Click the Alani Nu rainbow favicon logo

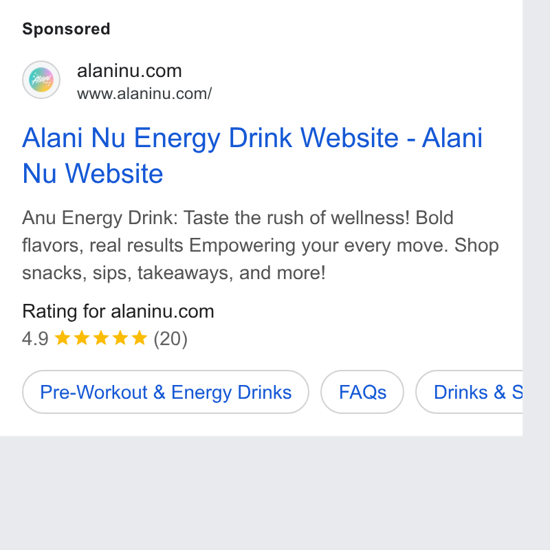[x=41, y=80]
